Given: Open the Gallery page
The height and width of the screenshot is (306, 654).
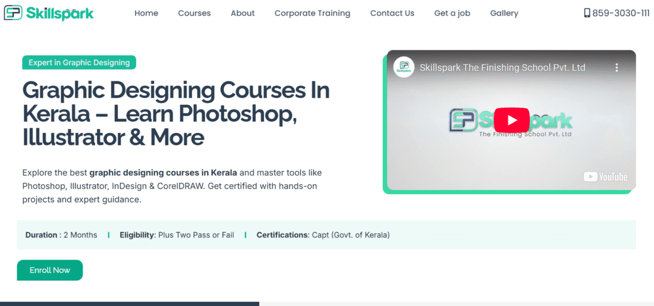Looking at the screenshot, I should coord(504,13).
